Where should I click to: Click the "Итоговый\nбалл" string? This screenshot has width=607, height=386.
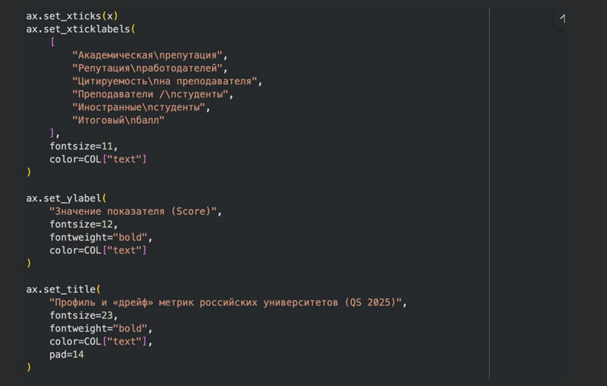(x=118, y=120)
